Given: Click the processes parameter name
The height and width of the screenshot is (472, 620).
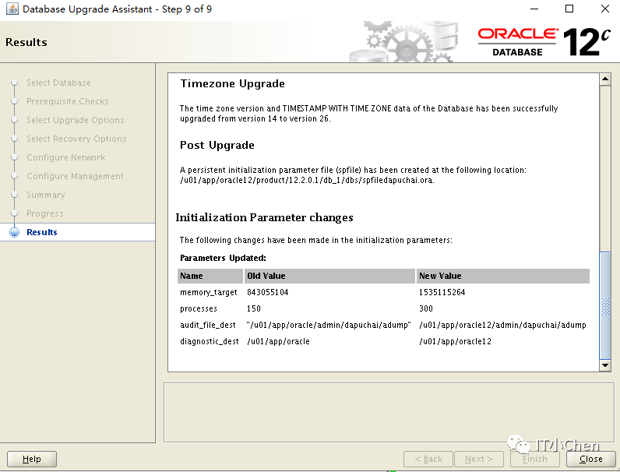Looking at the screenshot, I should [199, 308].
